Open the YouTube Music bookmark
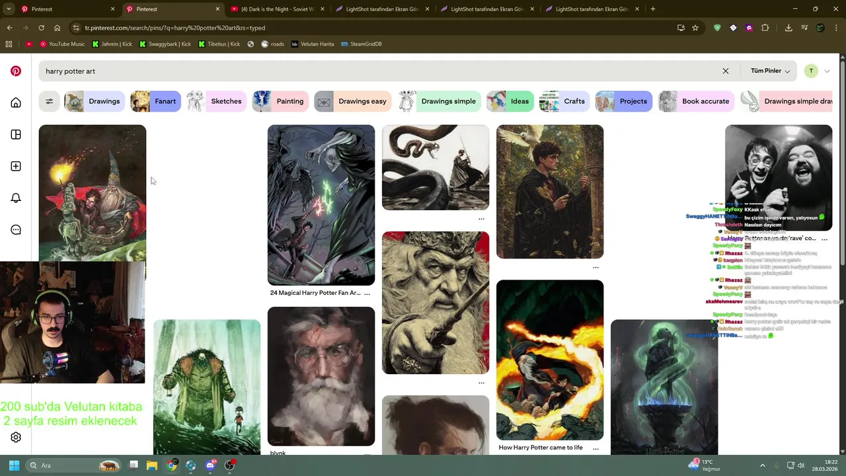Screen dimensions: 846x476 point(62,44)
